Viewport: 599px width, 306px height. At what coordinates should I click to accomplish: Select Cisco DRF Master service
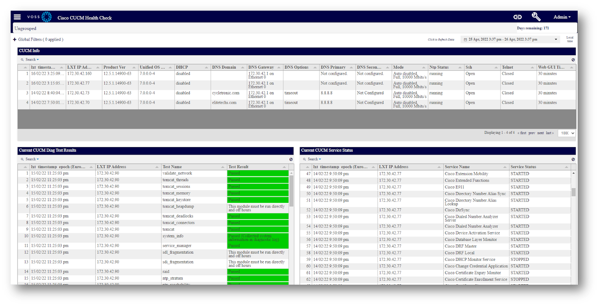coord(460,246)
